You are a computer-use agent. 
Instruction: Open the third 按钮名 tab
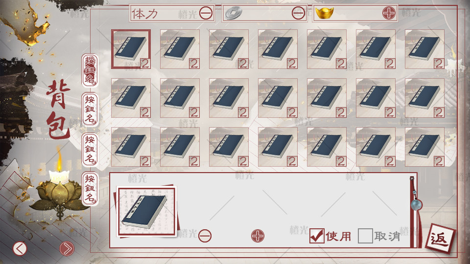90,150
